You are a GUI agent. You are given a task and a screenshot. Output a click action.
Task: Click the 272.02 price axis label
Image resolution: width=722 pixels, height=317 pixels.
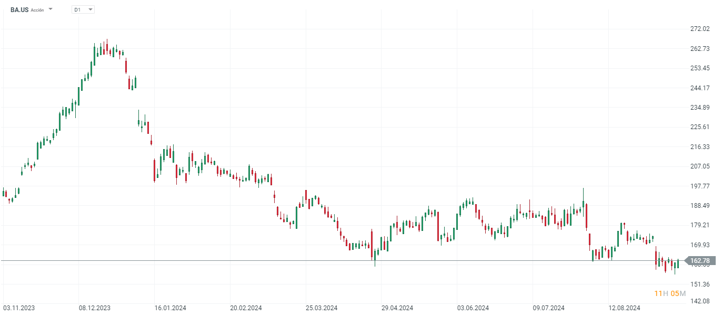click(699, 29)
